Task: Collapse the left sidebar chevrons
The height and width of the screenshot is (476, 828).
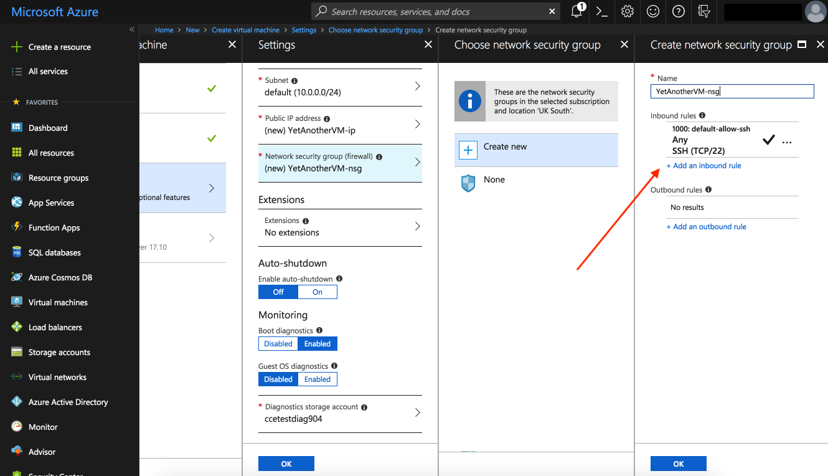Action: coord(132,29)
